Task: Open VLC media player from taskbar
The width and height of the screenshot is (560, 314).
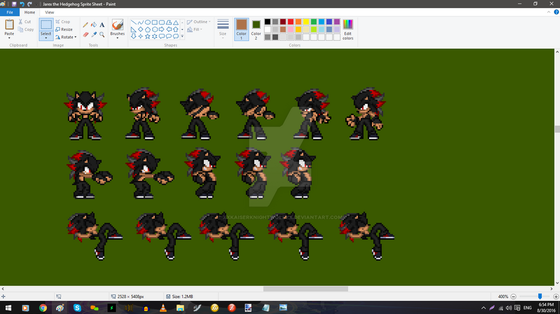Action: tap(163, 307)
